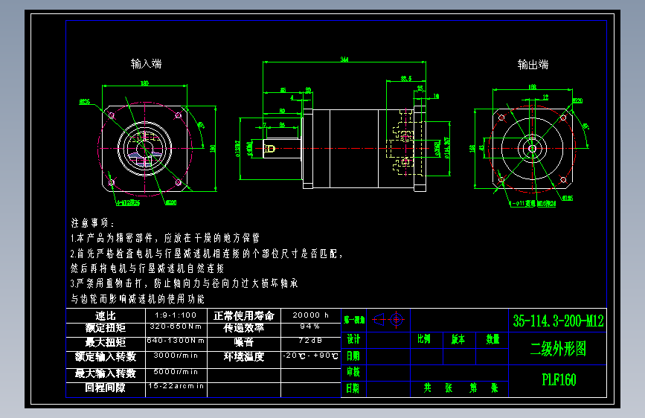Click the projection symbol in title block
The image size is (645, 418).
(x=388, y=319)
